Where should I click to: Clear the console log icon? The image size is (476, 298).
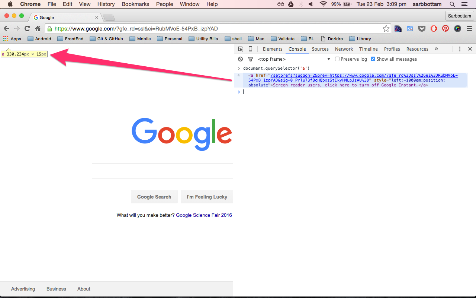tap(241, 59)
